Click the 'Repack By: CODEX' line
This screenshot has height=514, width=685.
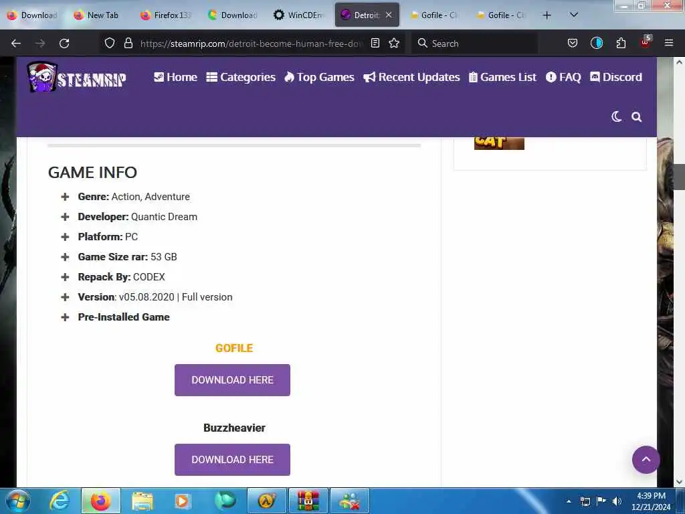point(122,277)
